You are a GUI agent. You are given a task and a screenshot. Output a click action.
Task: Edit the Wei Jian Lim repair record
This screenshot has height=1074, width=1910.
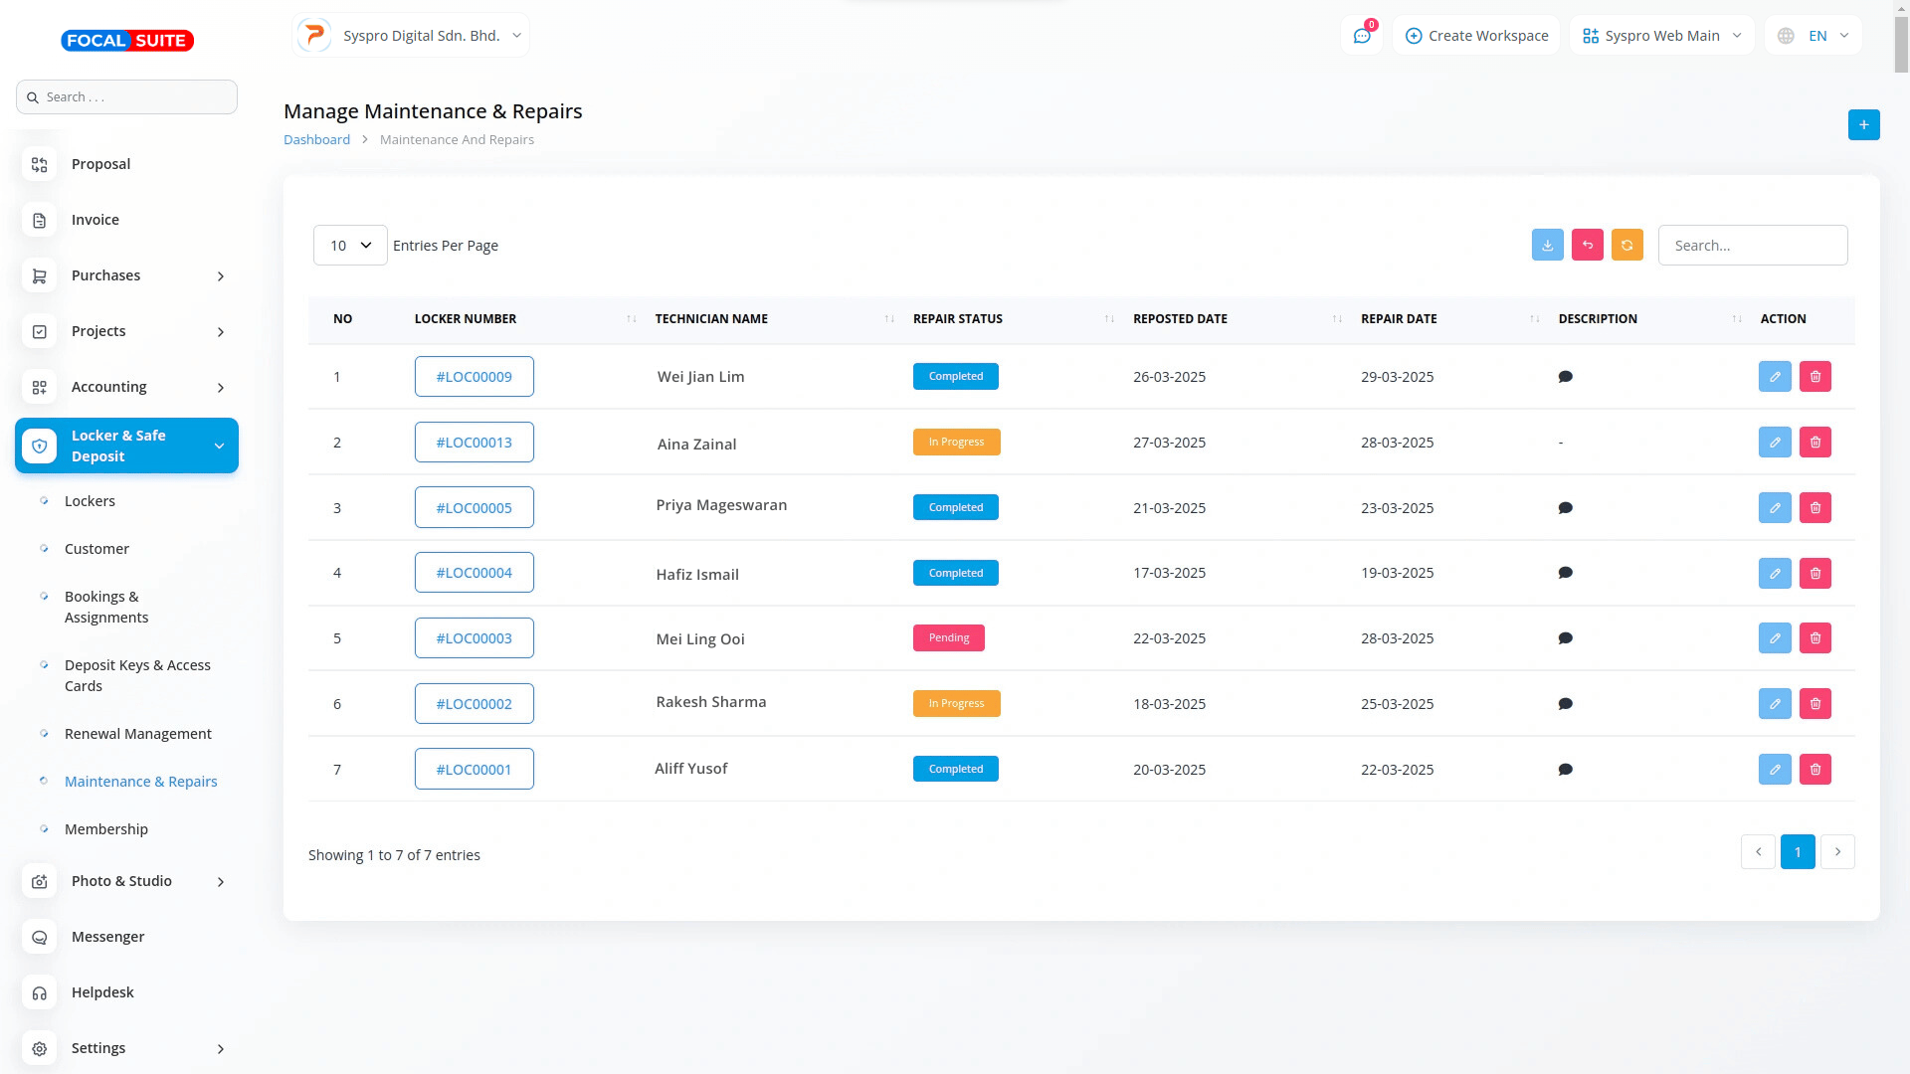(1774, 377)
